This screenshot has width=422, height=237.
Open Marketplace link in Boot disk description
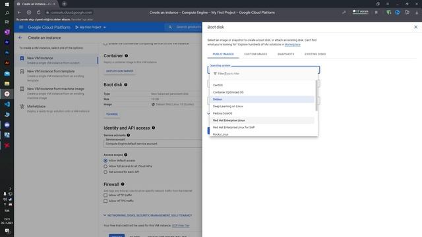click(x=292, y=45)
